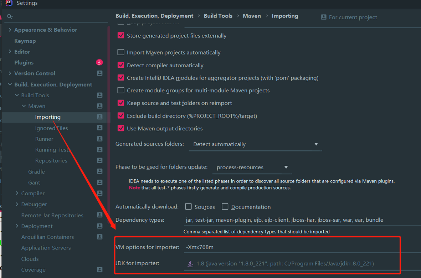The width and height of the screenshot is (421, 278).
Task: Click project-level icon beside Repositories
Action: pyautogui.click(x=99, y=160)
